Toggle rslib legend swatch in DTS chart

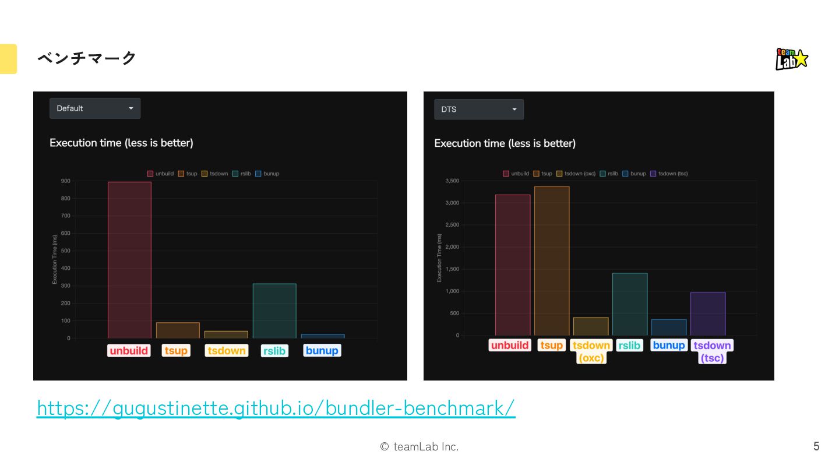pos(603,174)
